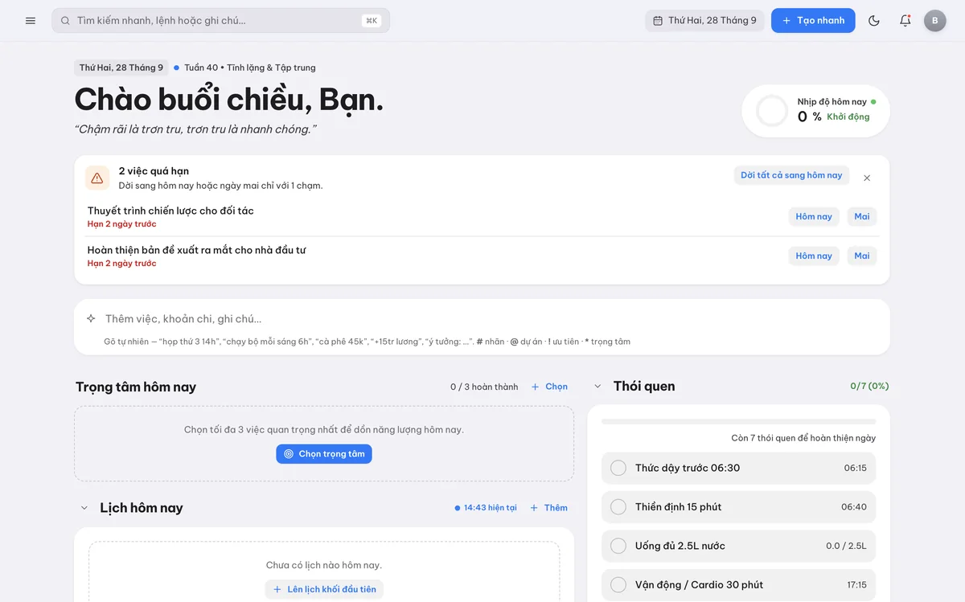Viewport: 965px width, 602px height.
Task: Click Dời tất cả sang hôm nay
Action: [791, 175]
